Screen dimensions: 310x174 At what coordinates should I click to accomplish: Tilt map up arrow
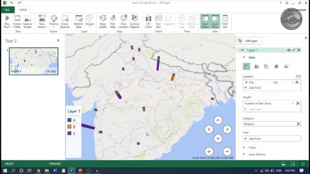pos(218,120)
